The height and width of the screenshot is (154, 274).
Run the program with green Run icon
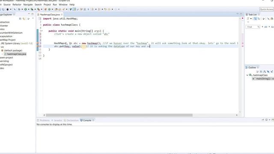pos(26,9)
